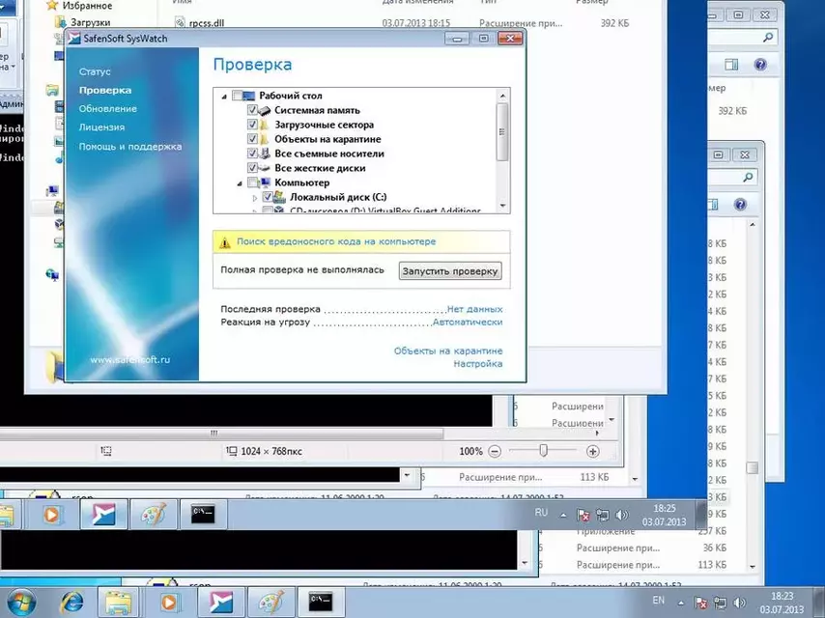The height and width of the screenshot is (618, 825).
Task: Click the yellow warning icon in scan banner
Action: point(225,242)
